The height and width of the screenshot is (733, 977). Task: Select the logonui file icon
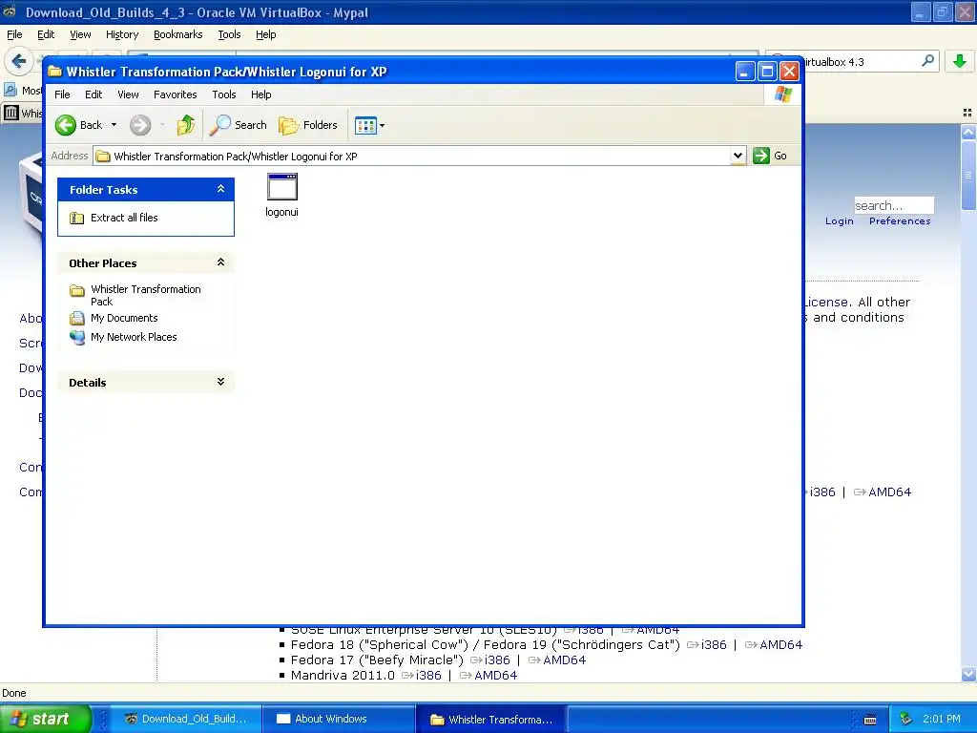(281, 186)
